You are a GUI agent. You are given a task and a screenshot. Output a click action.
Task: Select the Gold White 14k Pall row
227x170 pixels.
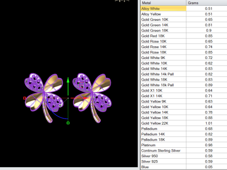tap(183, 74)
